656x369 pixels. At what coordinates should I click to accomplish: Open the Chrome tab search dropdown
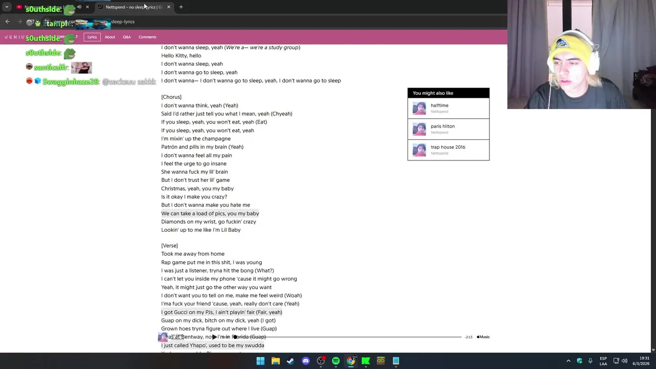tap(7, 7)
